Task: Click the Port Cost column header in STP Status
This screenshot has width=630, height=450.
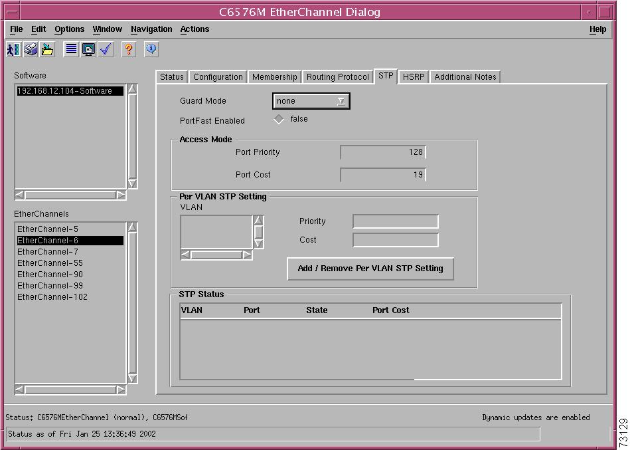Action: 391,310
